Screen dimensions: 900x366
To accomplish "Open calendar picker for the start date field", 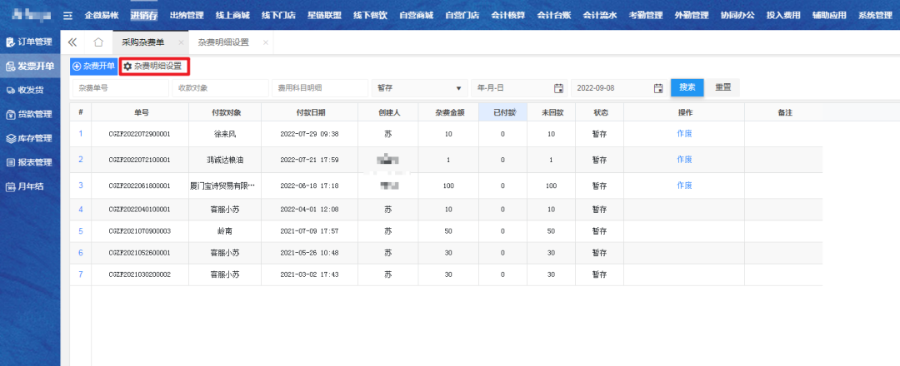I will coord(558,88).
